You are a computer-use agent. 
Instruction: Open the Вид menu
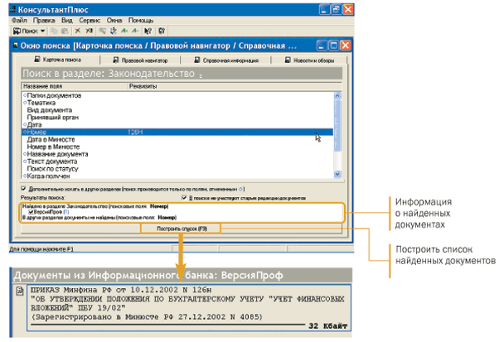pyautogui.click(x=67, y=20)
